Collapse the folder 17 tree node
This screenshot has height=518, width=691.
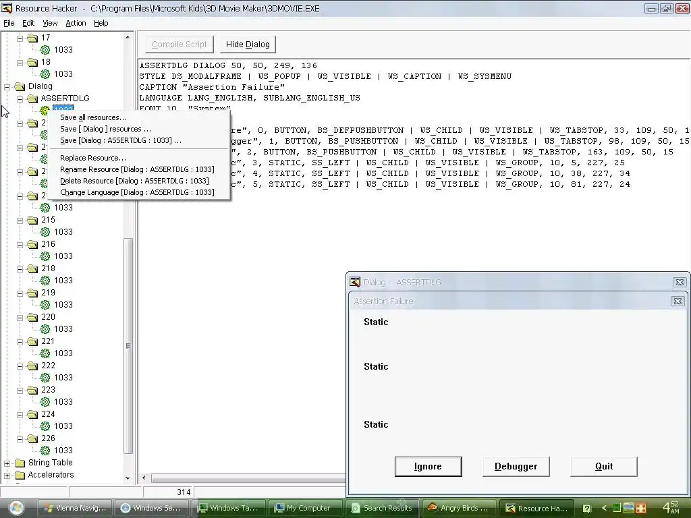pyautogui.click(x=20, y=38)
